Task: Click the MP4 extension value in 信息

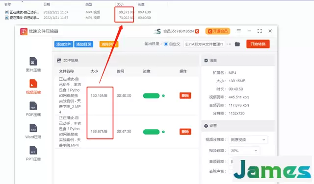Action: coord(232,73)
